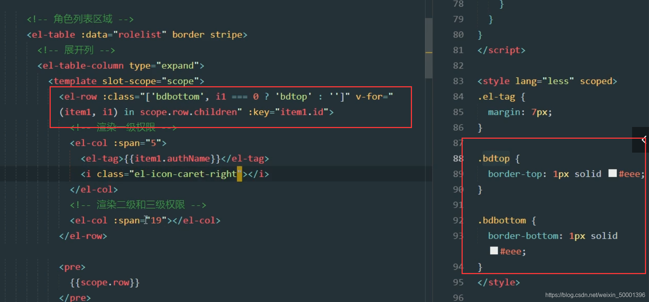
Task: Click line number 81 in the gutter
Action: coord(458,50)
